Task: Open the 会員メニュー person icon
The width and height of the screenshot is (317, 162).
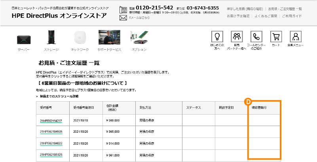Action: 296,36
